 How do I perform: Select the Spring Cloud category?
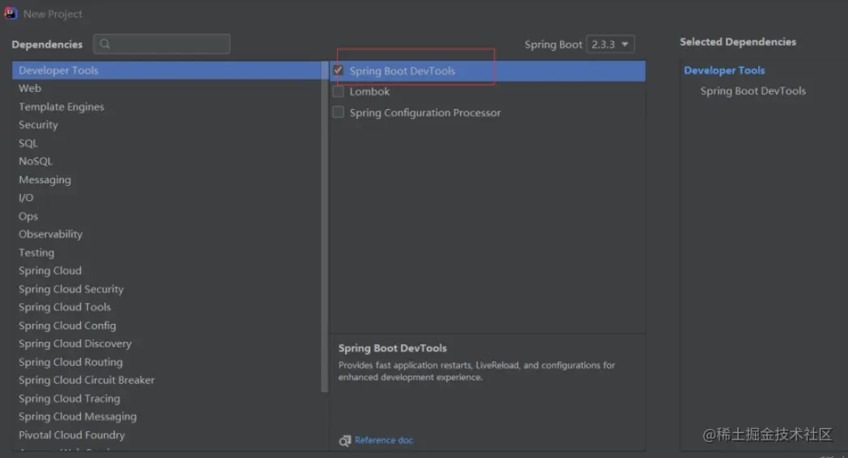click(167, 271)
